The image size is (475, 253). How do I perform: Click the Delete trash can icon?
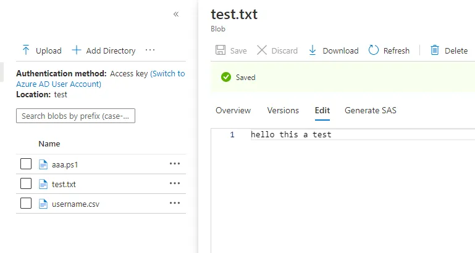[x=435, y=50]
